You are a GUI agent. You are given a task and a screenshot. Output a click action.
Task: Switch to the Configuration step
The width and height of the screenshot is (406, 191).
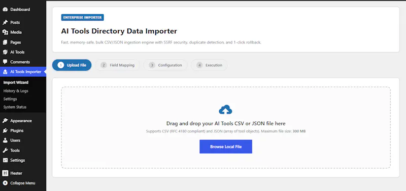165,65
